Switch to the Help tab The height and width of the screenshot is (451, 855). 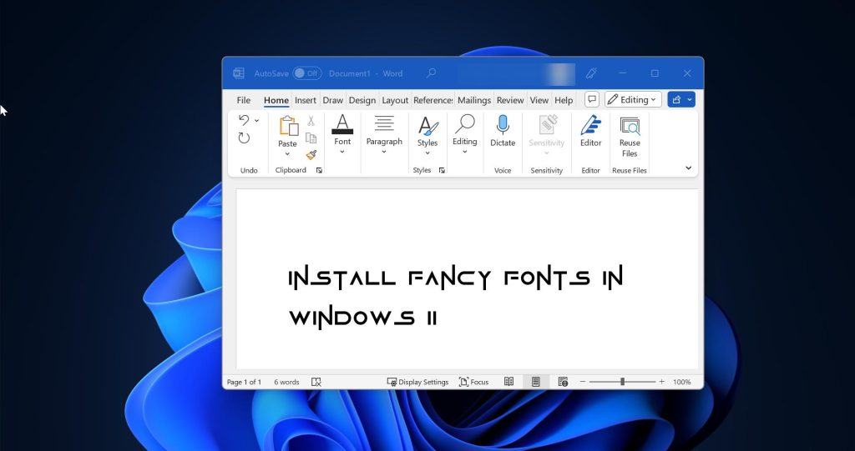[x=564, y=100]
